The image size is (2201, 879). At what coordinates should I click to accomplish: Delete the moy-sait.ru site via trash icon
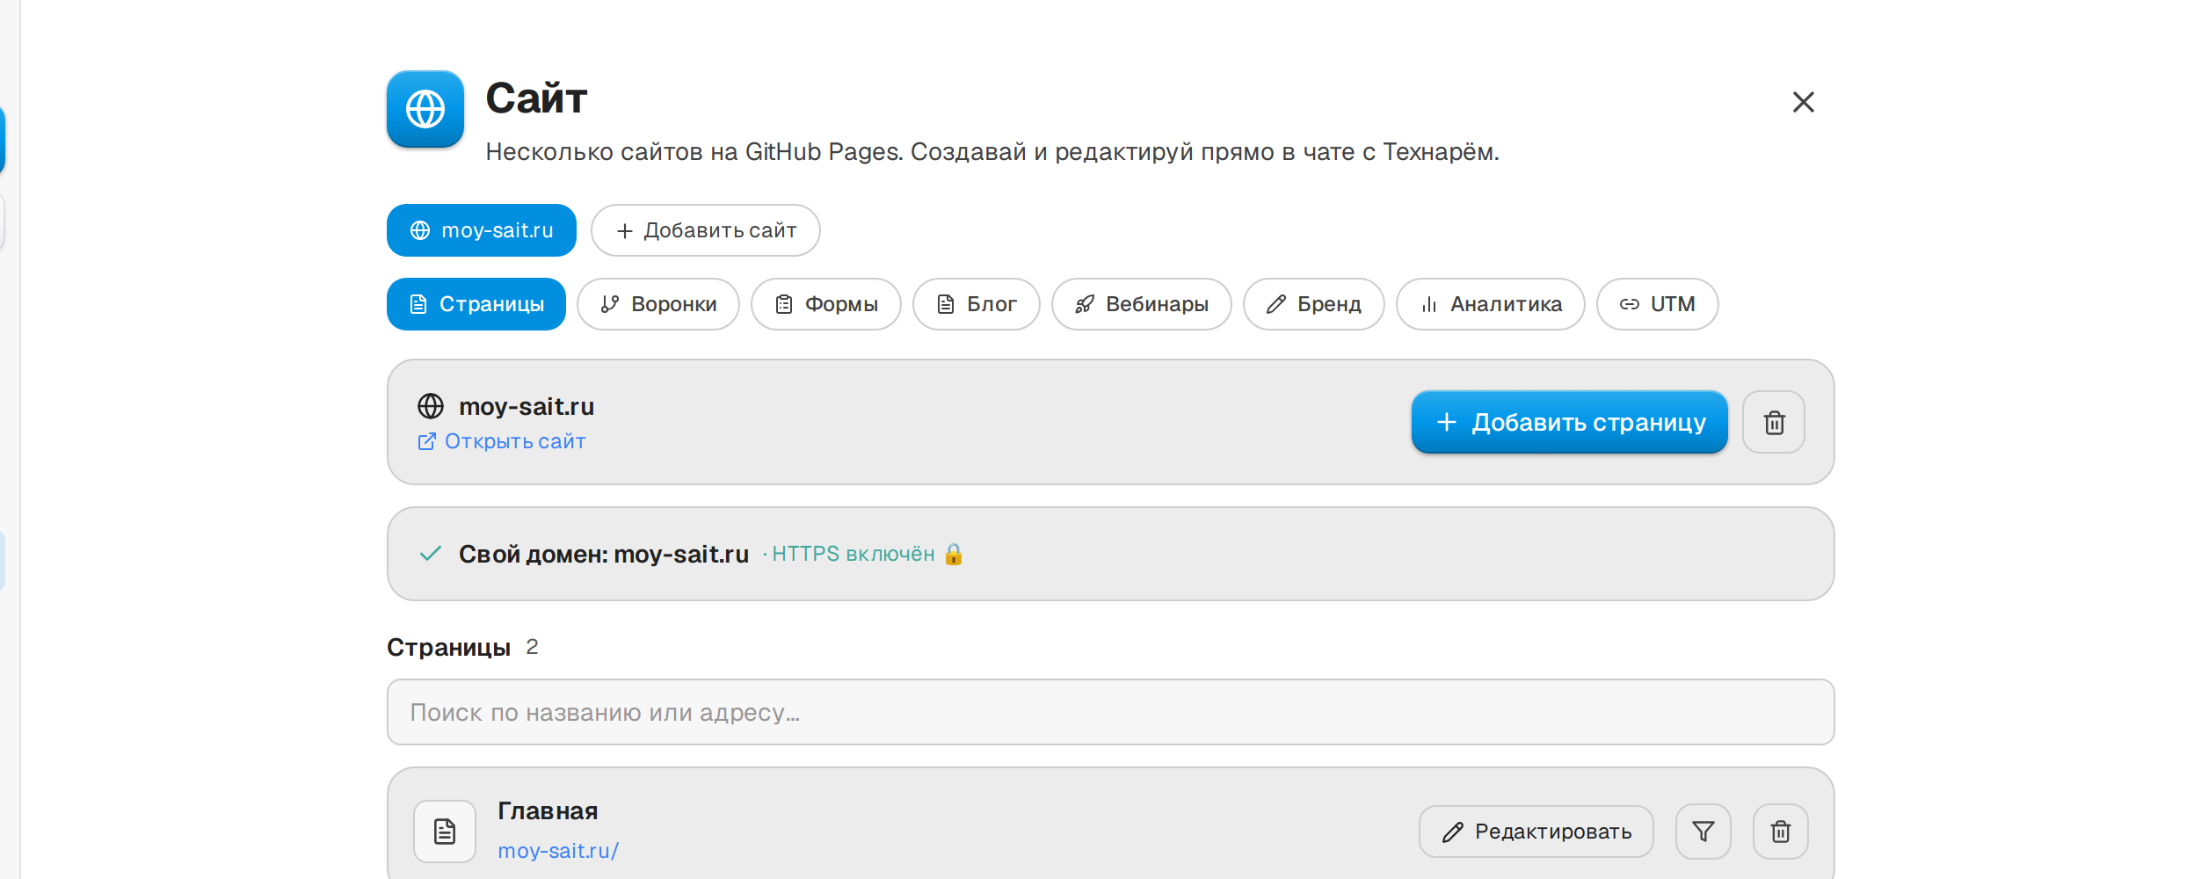[x=1774, y=422]
